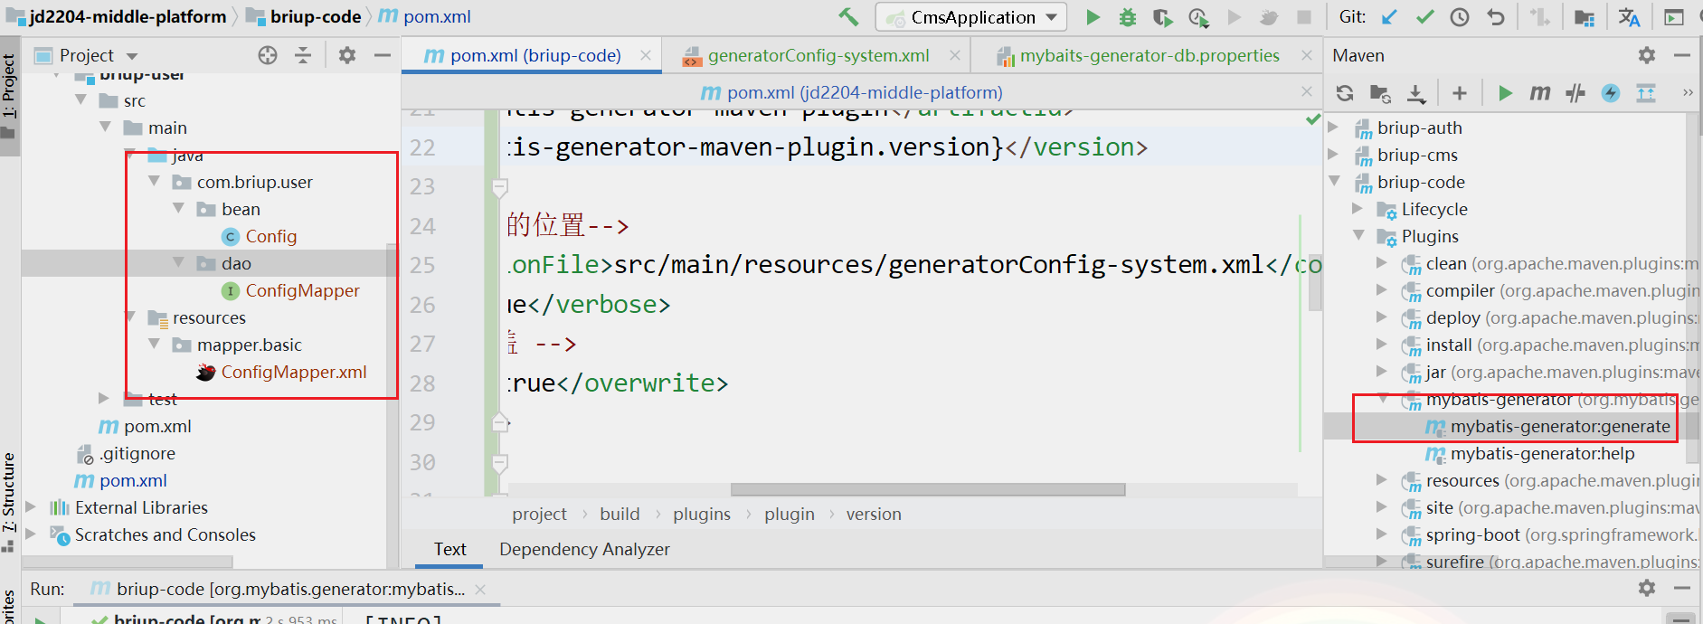Click the Git rollback arrow icon
The image size is (1703, 624).
click(x=1496, y=17)
